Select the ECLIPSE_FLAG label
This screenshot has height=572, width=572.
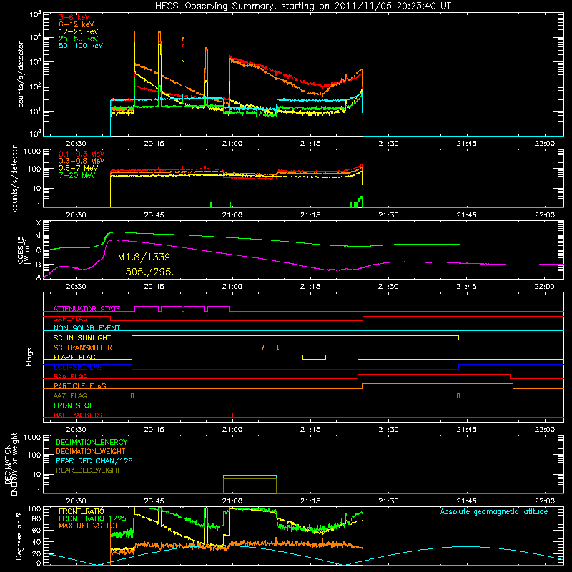(x=78, y=367)
